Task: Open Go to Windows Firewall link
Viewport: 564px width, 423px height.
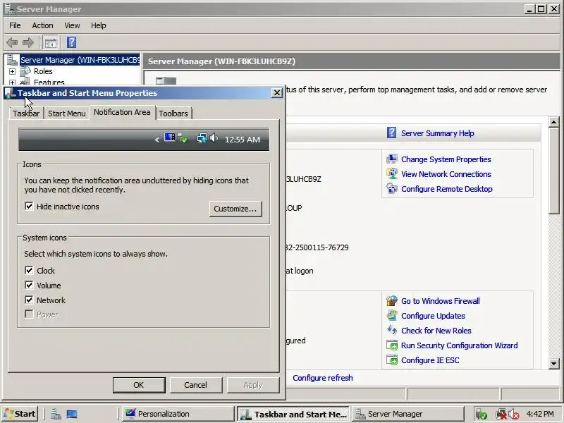Action: tap(440, 301)
